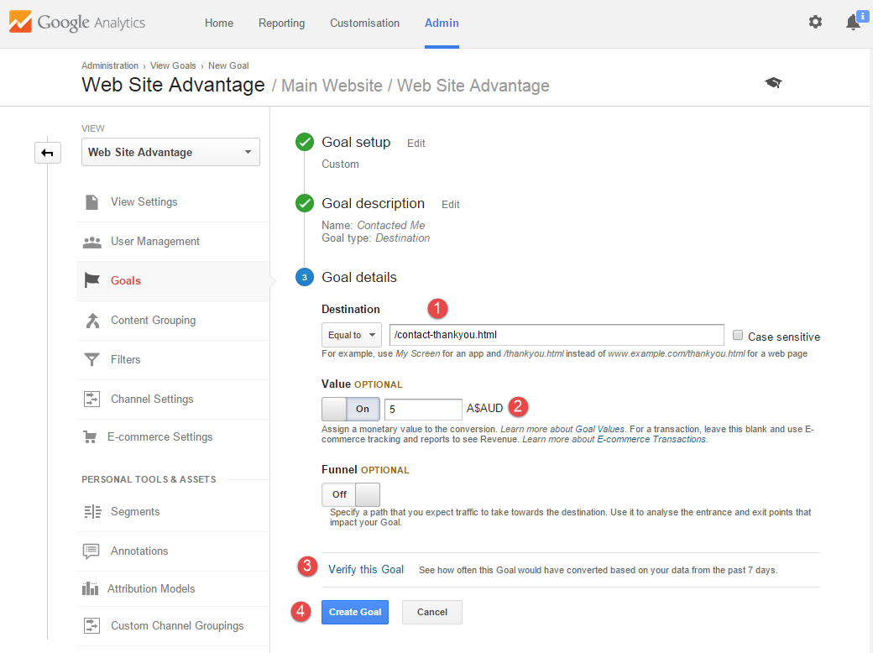Click the 'Web Site Advantage' page title
The width and height of the screenshot is (873, 653).
point(173,85)
